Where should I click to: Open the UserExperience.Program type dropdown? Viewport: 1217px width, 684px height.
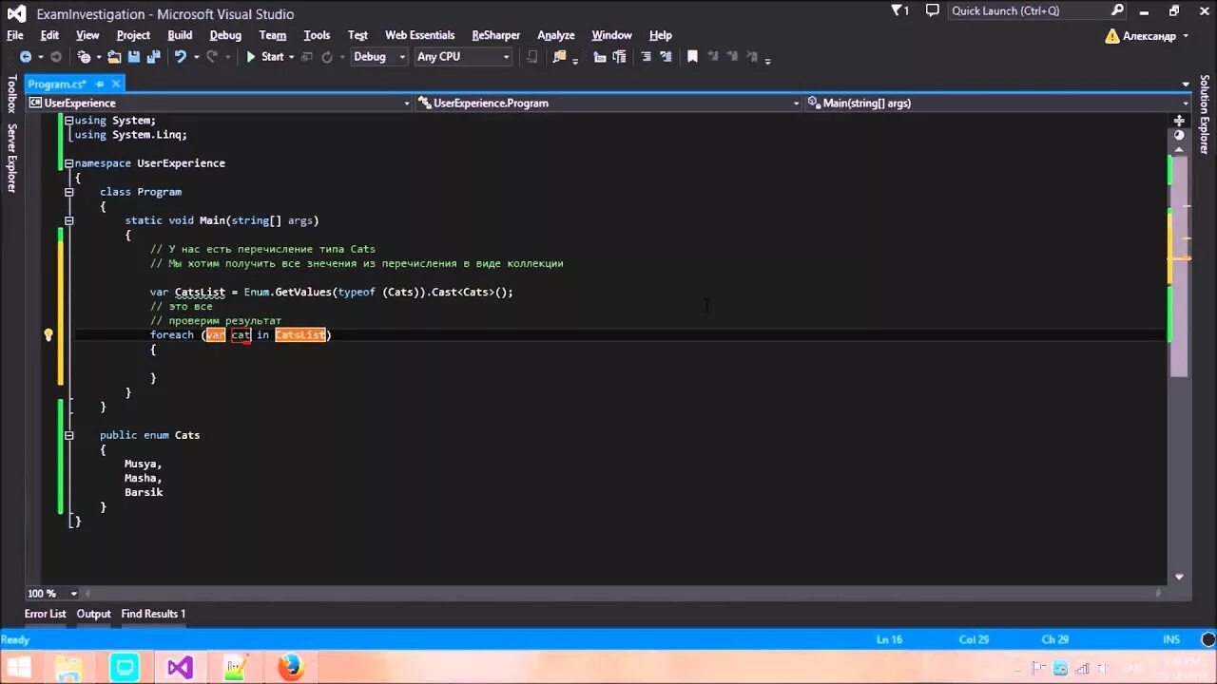point(608,103)
